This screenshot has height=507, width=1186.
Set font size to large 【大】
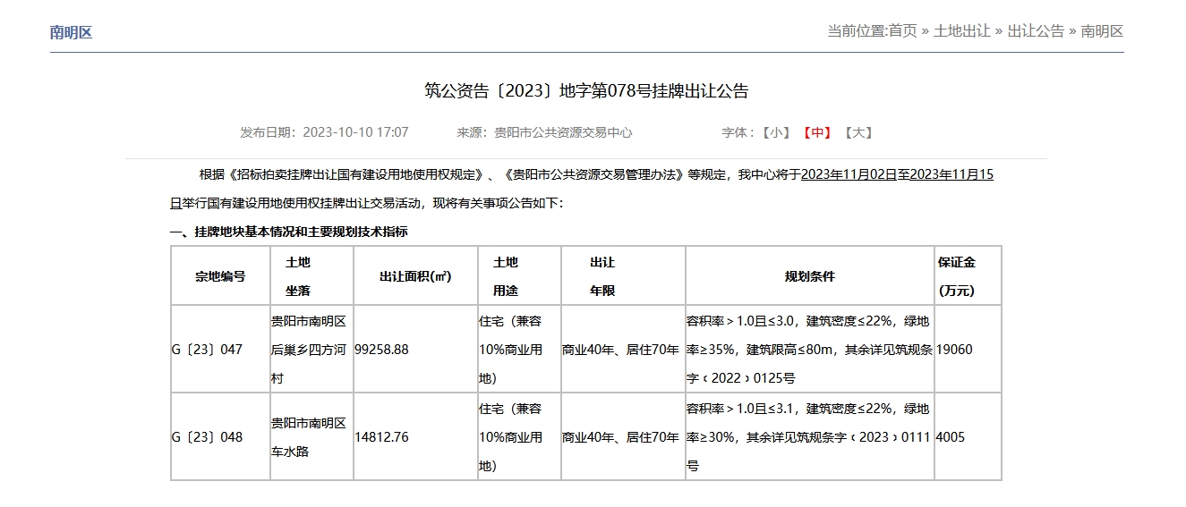[x=858, y=132]
